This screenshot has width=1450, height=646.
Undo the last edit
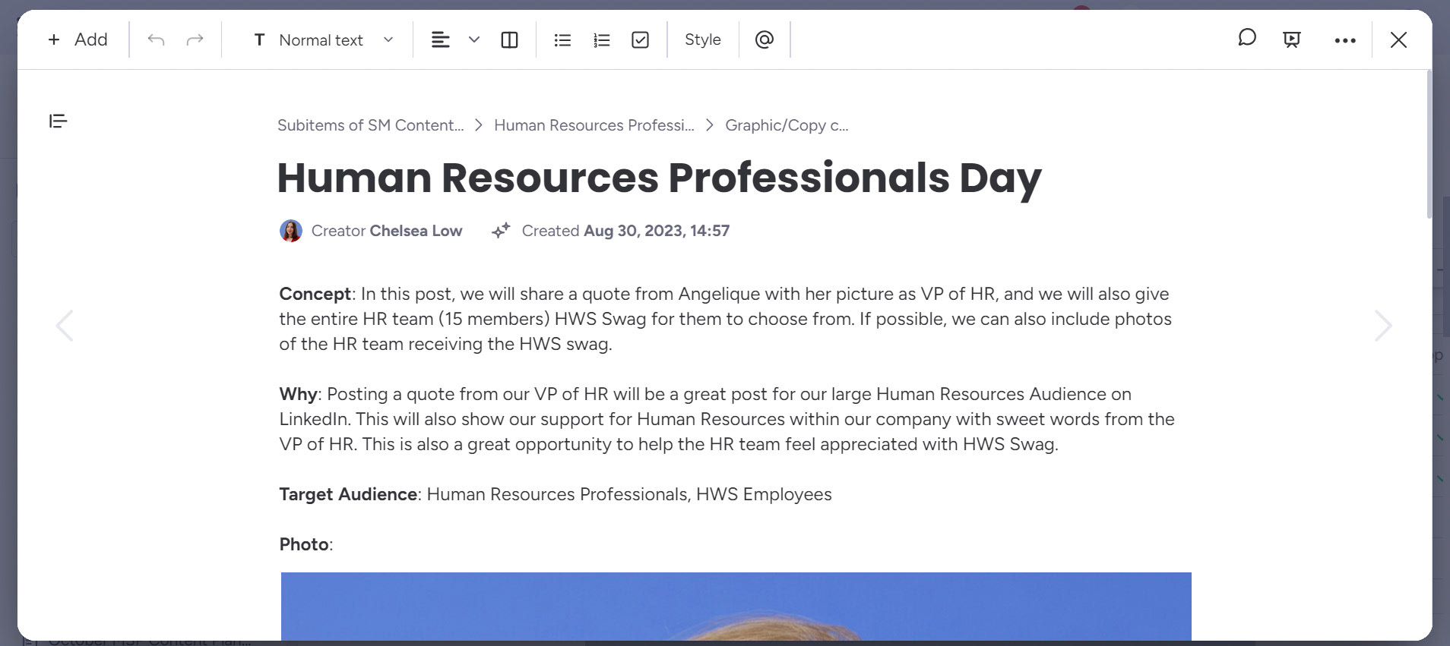pos(156,39)
